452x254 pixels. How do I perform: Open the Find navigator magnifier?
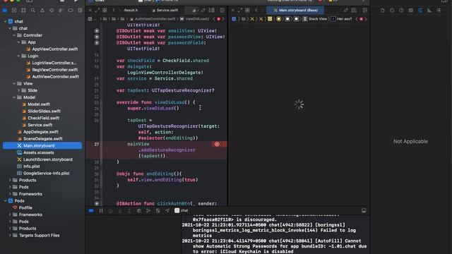tap(33, 11)
